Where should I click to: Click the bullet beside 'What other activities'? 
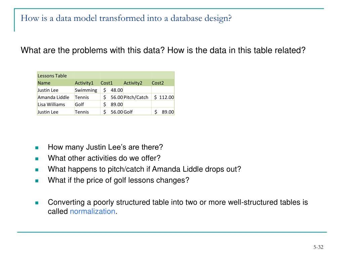pyautogui.click(x=37, y=159)
